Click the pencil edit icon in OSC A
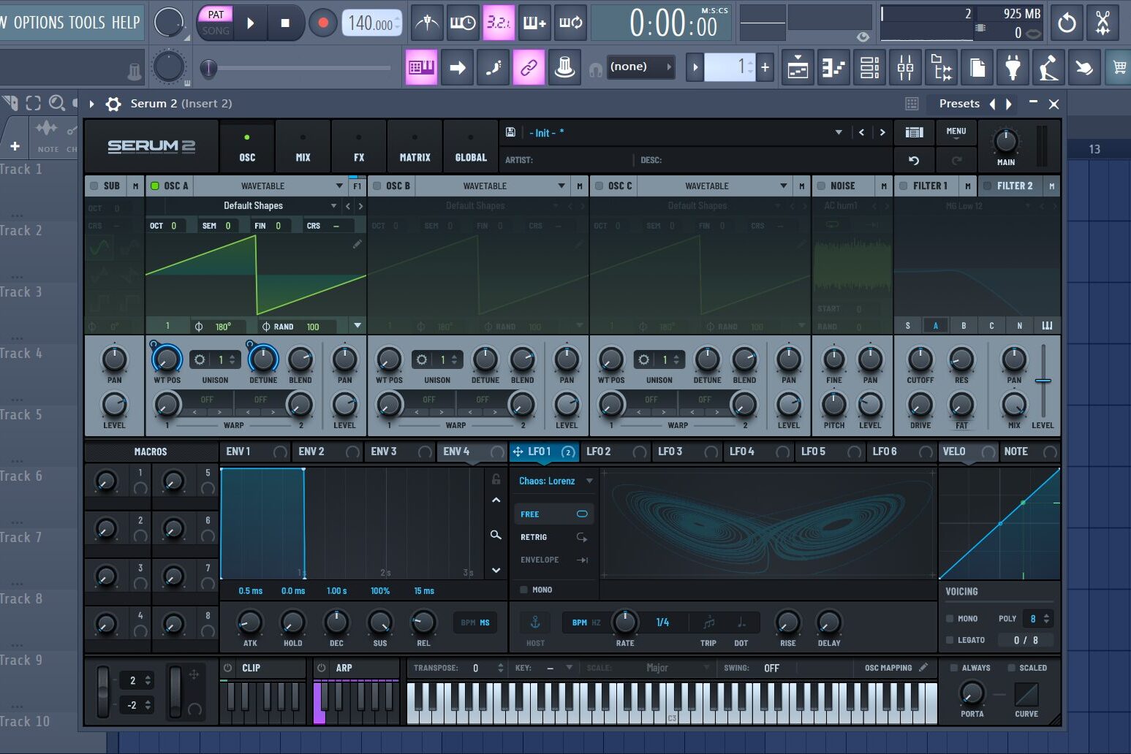This screenshot has height=754, width=1131. coord(357,244)
